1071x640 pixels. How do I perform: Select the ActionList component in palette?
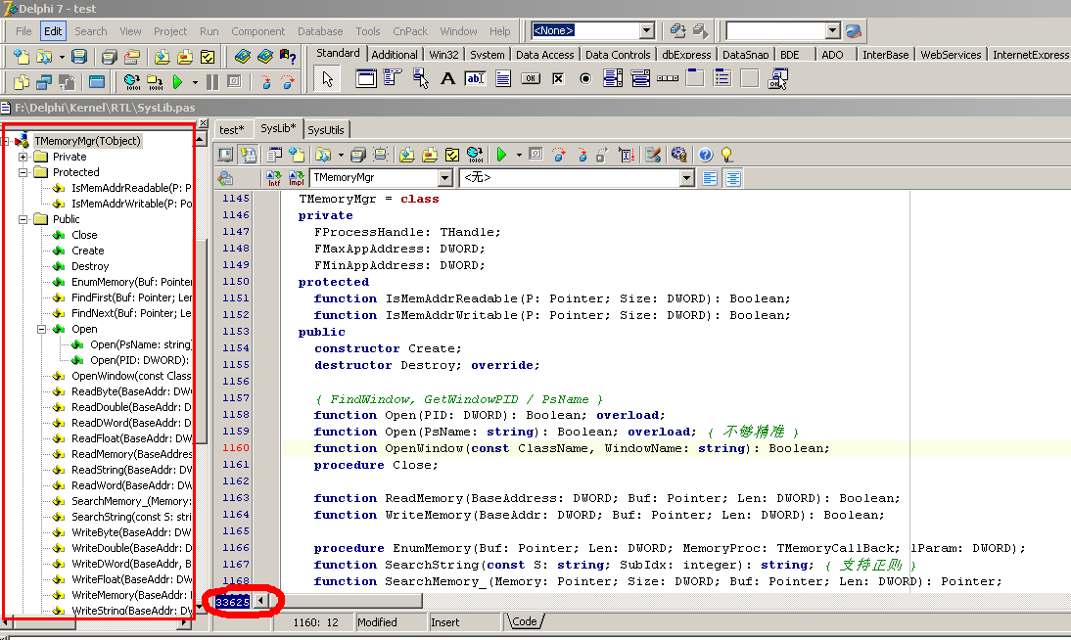(x=777, y=78)
